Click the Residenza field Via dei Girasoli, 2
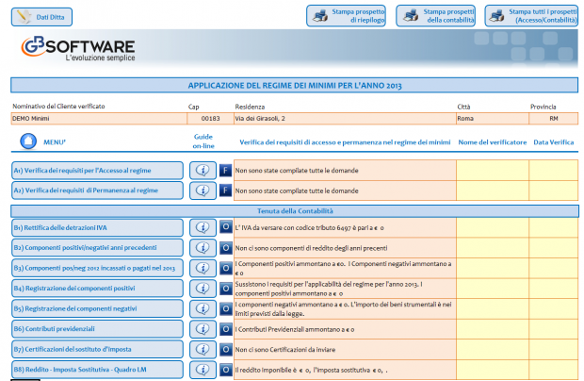This screenshot has height=381, width=584. 345,119
